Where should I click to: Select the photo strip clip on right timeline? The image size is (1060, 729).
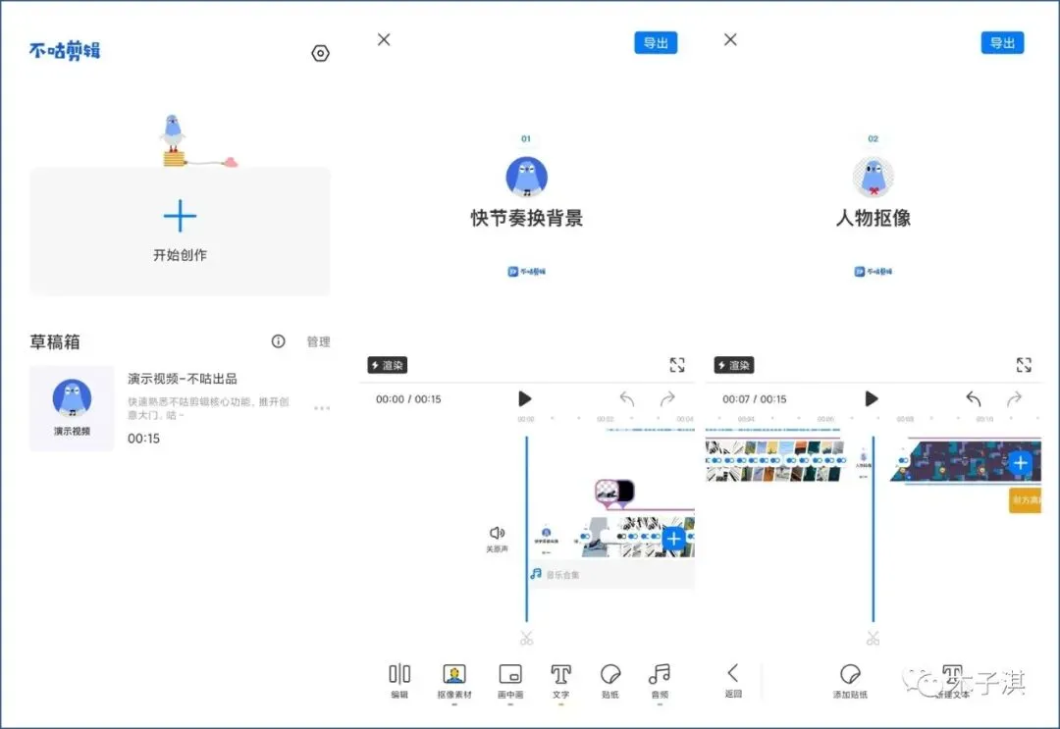[x=775, y=461]
